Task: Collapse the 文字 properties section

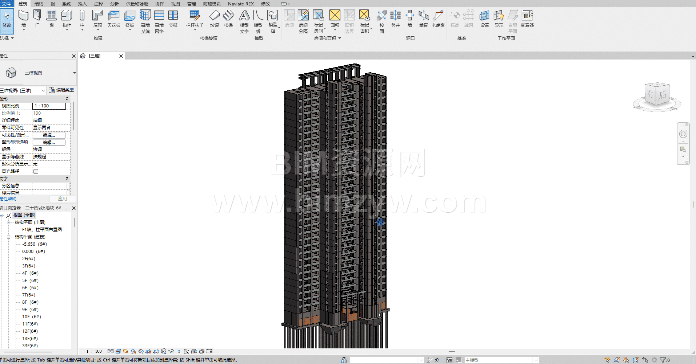Action: point(67,179)
